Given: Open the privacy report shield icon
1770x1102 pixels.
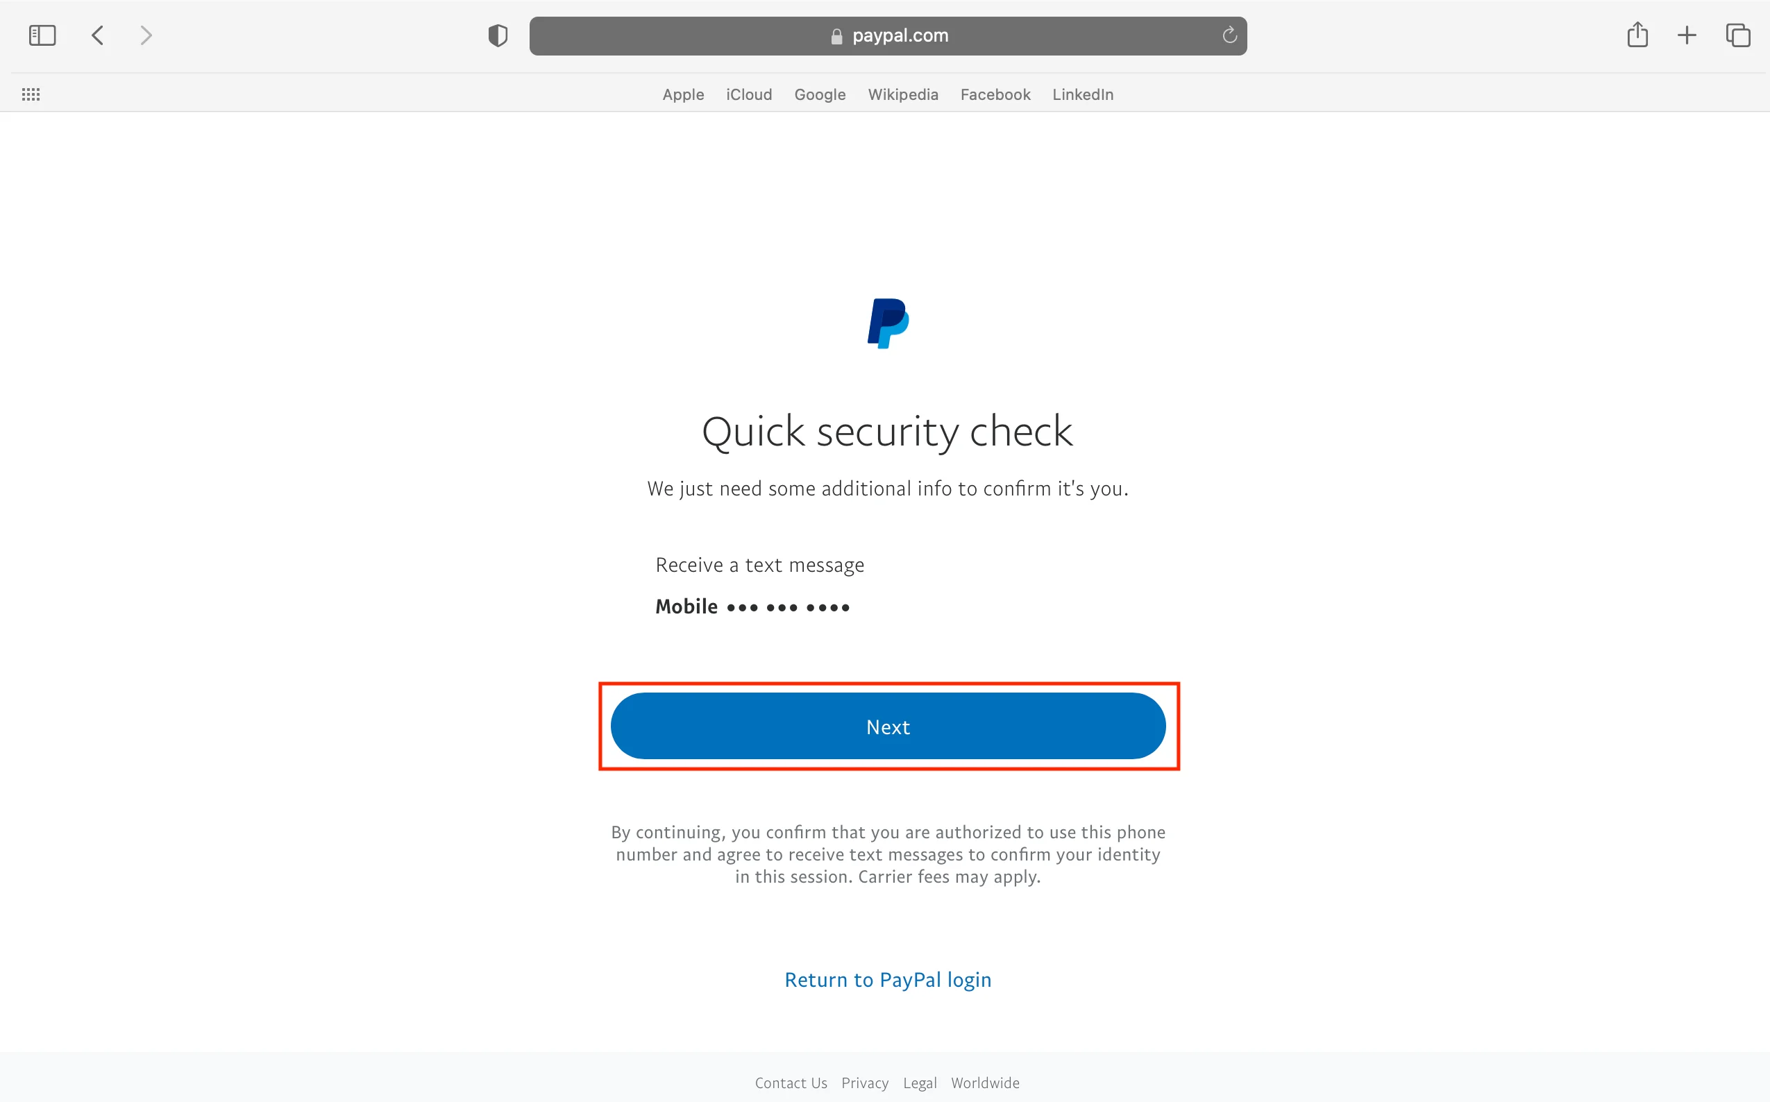Looking at the screenshot, I should click(498, 35).
